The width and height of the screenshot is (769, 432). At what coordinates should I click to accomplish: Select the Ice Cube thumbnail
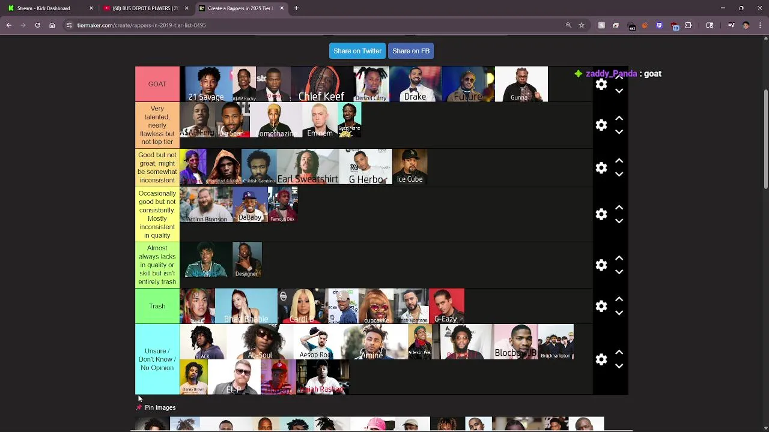(410, 166)
